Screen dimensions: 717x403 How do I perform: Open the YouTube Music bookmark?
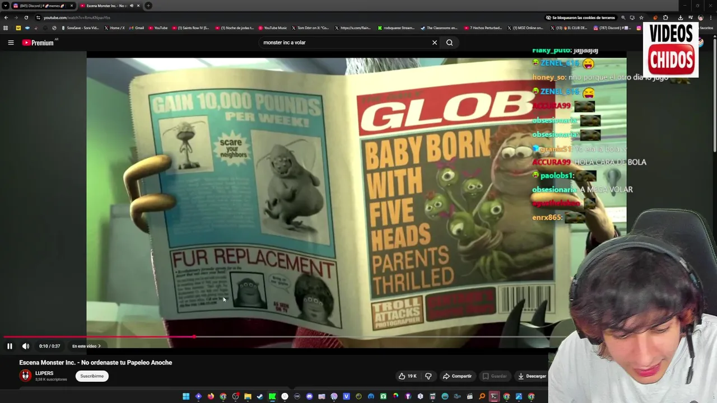pyautogui.click(x=273, y=28)
